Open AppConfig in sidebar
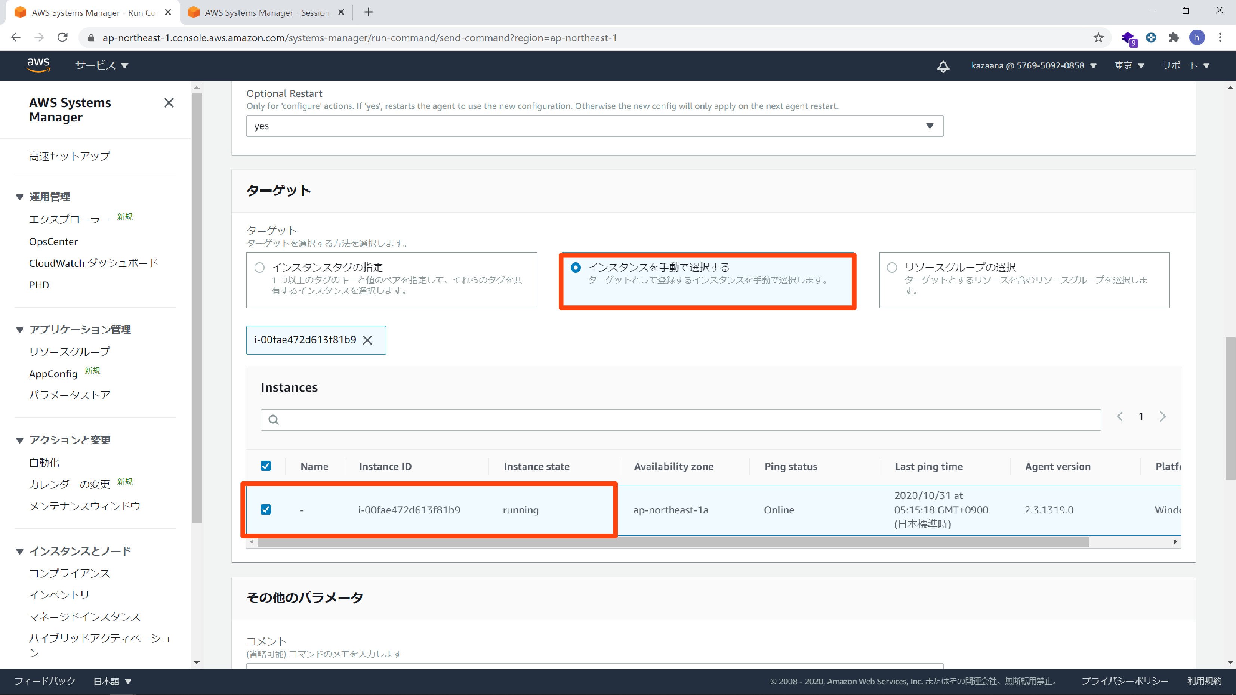Viewport: 1236px width, 695px height. click(53, 374)
